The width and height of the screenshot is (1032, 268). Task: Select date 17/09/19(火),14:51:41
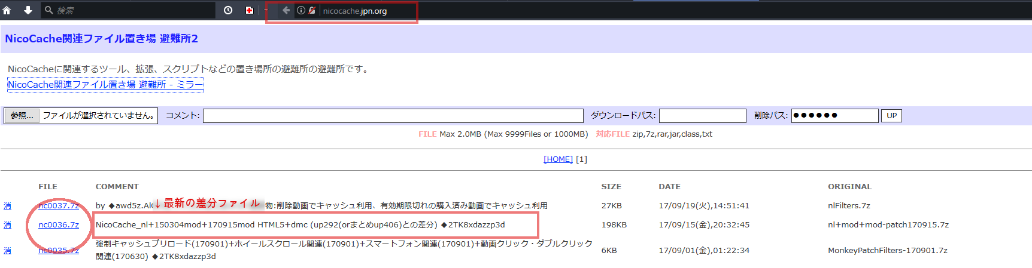704,205
